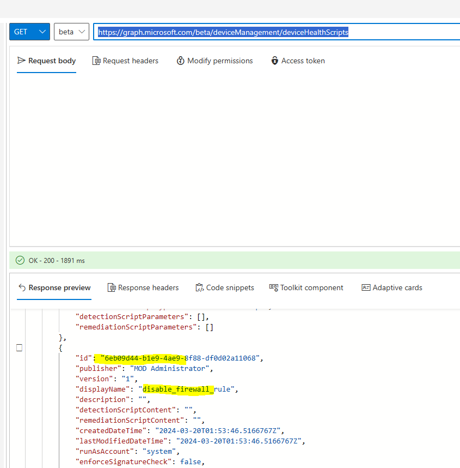Switch to the Request headers tab
The height and width of the screenshot is (468, 460).
click(125, 61)
